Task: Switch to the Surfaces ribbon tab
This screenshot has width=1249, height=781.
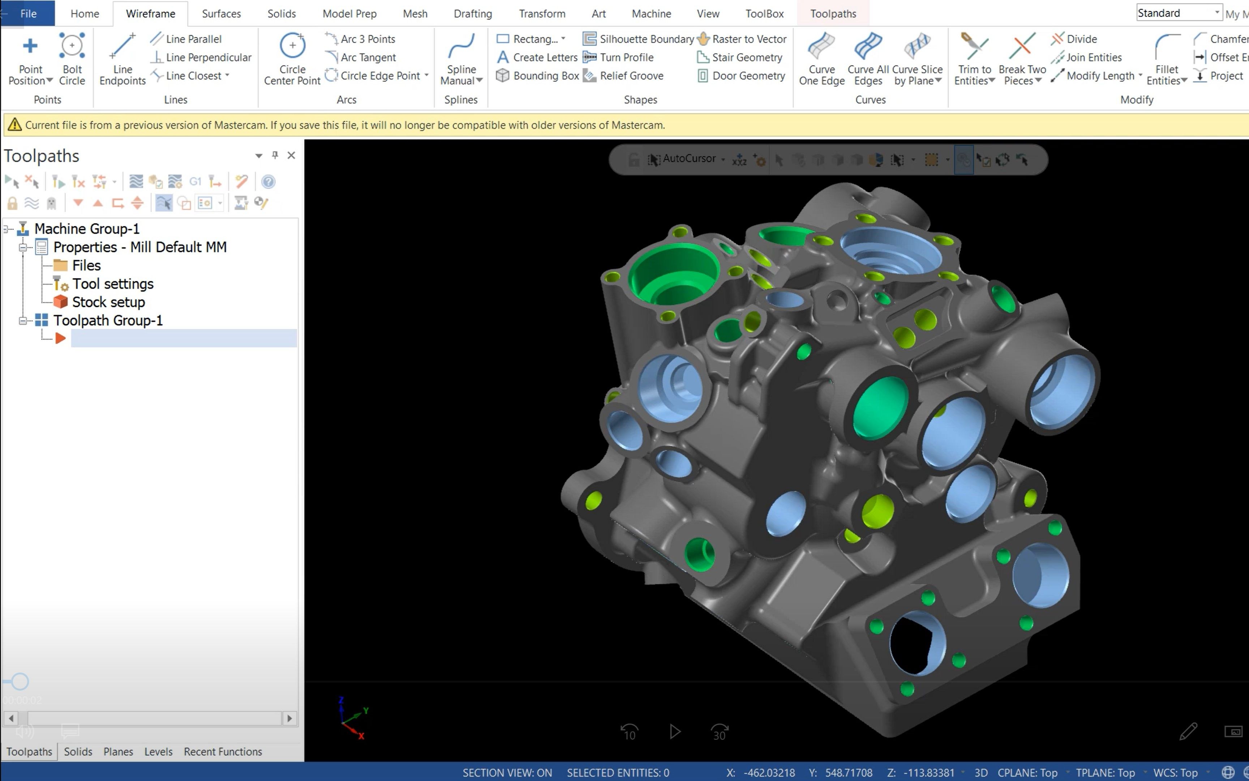Action: pos(221,13)
